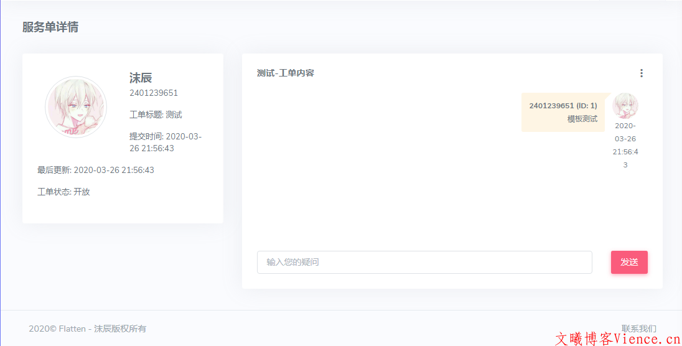Focus the 输入您的疑问 input field
This screenshot has width=682, height=346.
(x=424, y=262)
